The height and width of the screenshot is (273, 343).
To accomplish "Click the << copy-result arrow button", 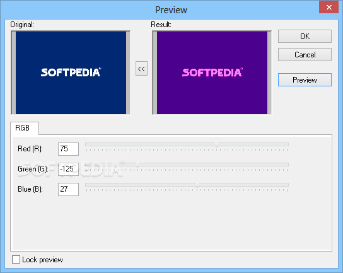I will (141, 69).
